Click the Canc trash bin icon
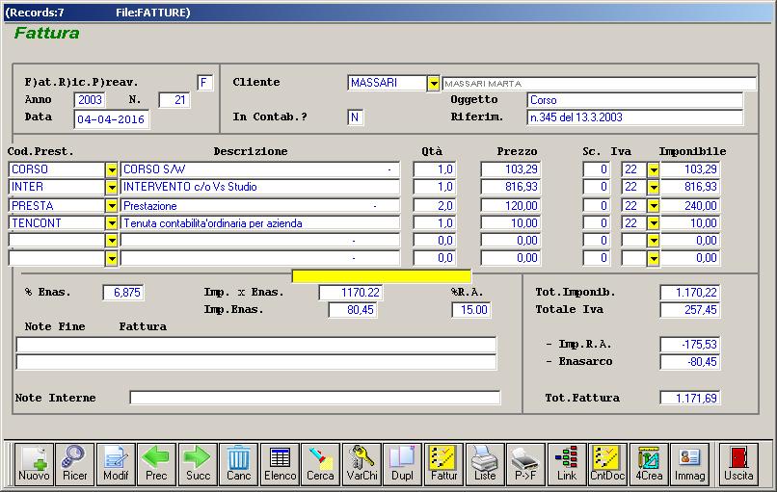 pyautogui.click(x=238, y=464)
